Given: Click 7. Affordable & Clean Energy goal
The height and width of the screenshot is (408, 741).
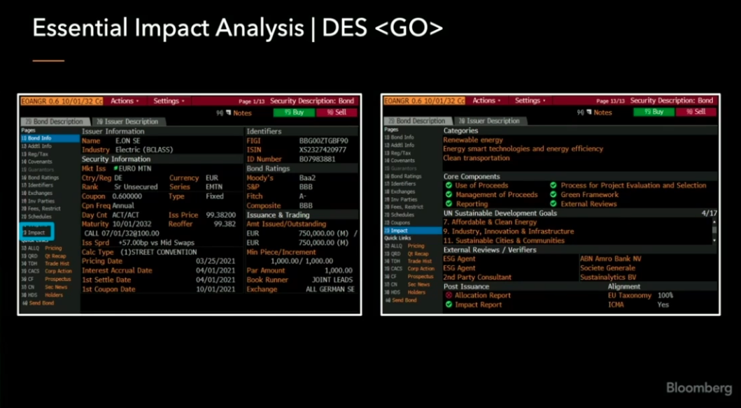Looking at the screenshot, I should pos(490,222).
